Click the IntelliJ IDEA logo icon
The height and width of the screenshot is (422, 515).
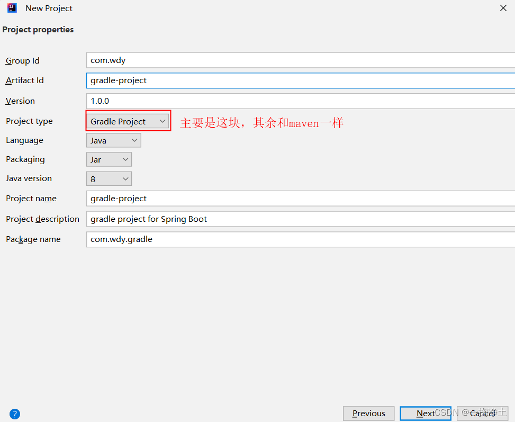pyautogui.click(x=12, y=8)
